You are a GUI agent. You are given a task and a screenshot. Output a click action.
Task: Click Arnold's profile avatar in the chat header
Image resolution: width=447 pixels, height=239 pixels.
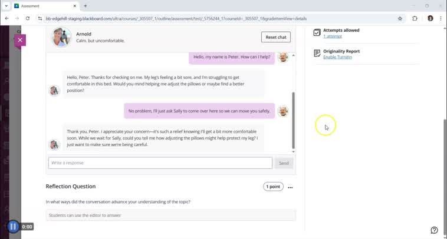pos(61,37)
